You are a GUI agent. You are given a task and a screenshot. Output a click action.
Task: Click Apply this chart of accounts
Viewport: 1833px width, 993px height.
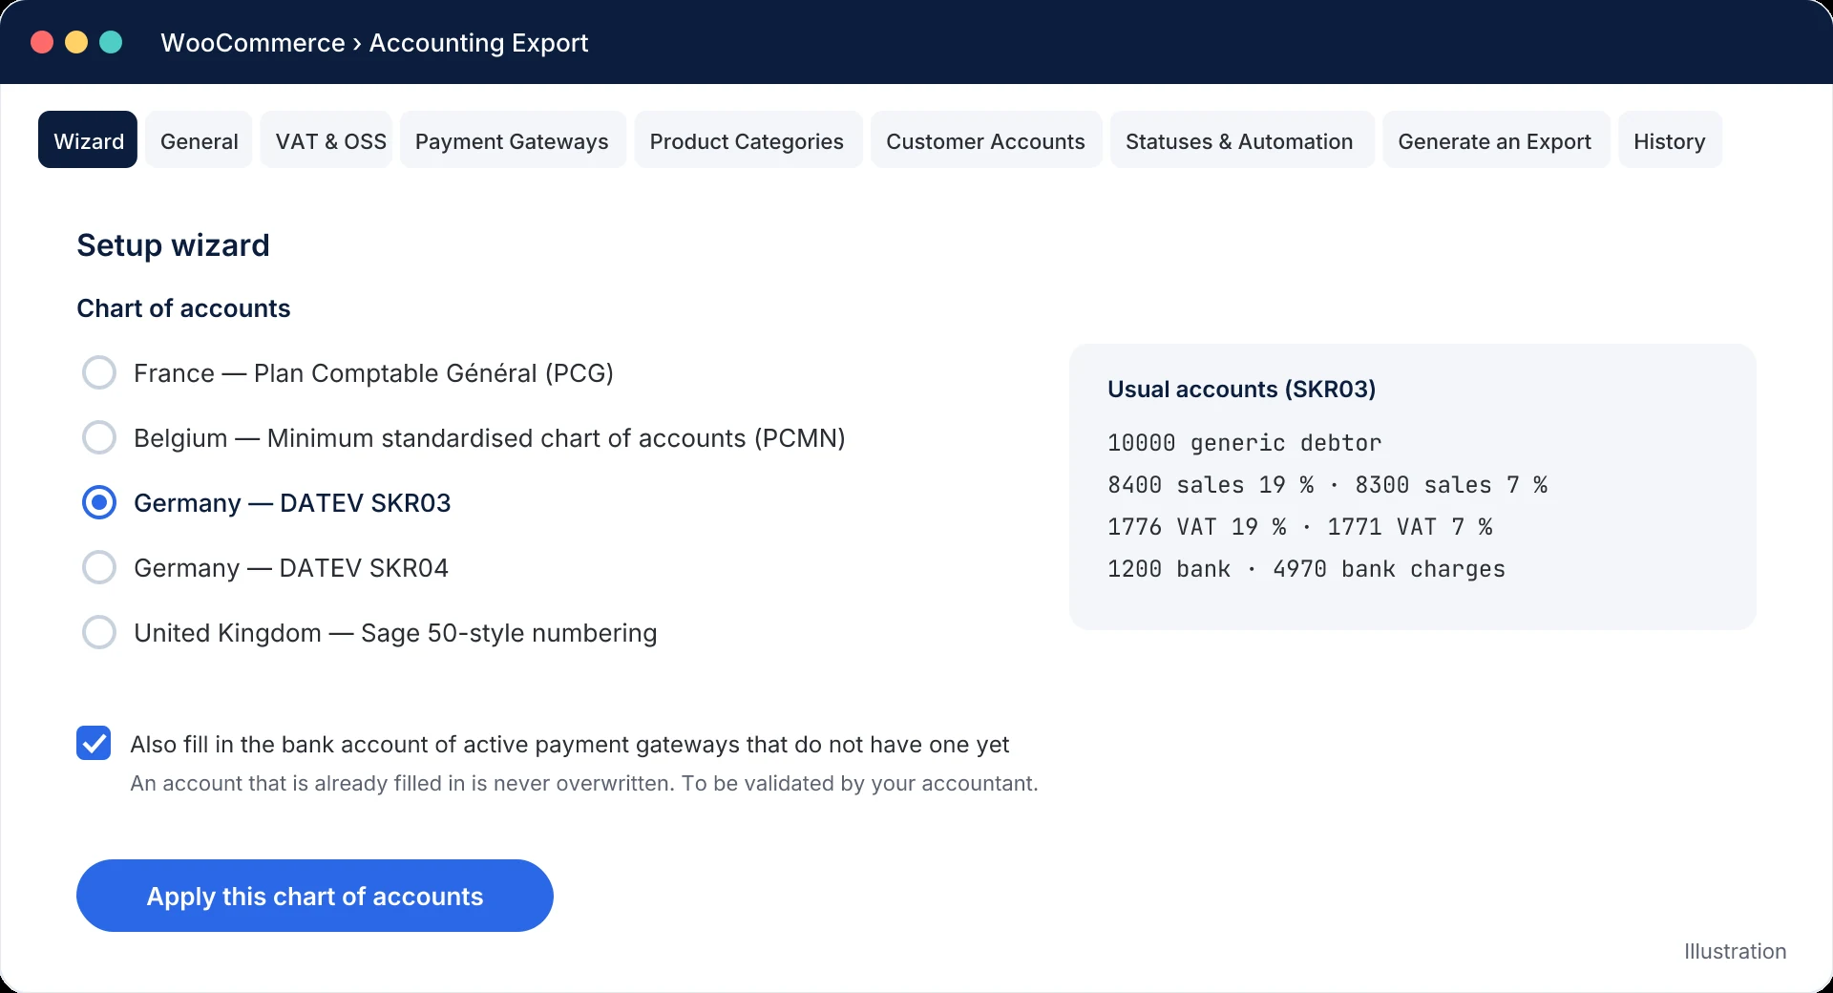[x=315, y=896]
